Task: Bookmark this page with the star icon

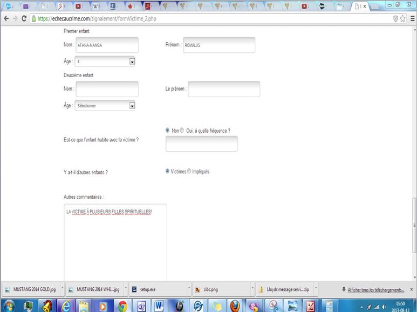Action: 402,18
